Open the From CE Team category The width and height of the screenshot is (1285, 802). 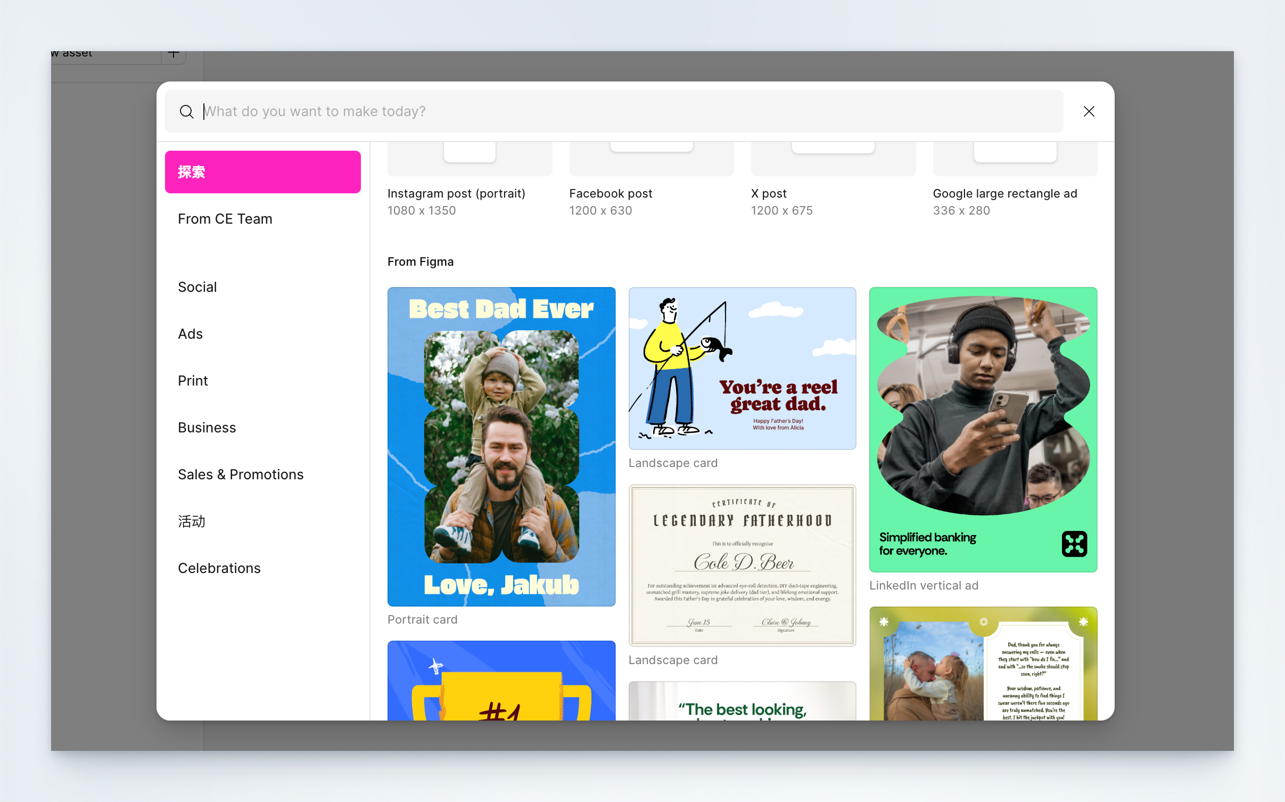225,219
